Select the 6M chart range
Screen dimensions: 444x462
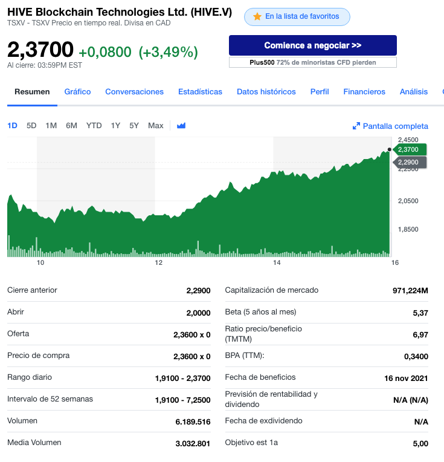pyautogui.click(x=71, y=126)
